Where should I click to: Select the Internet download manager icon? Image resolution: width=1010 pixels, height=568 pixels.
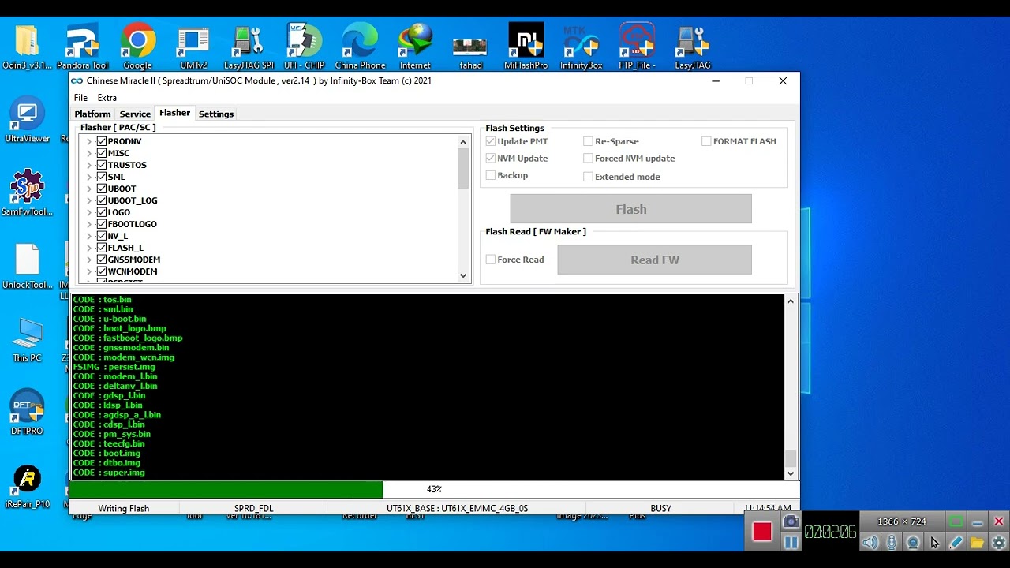415,47
